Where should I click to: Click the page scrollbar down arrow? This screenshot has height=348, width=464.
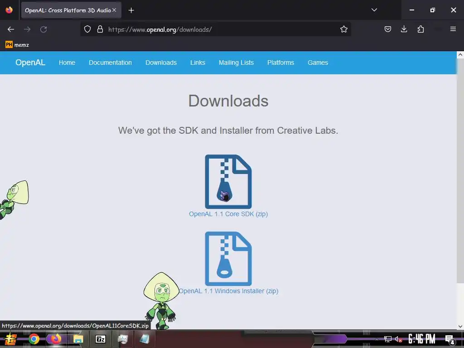pos(460,326)
